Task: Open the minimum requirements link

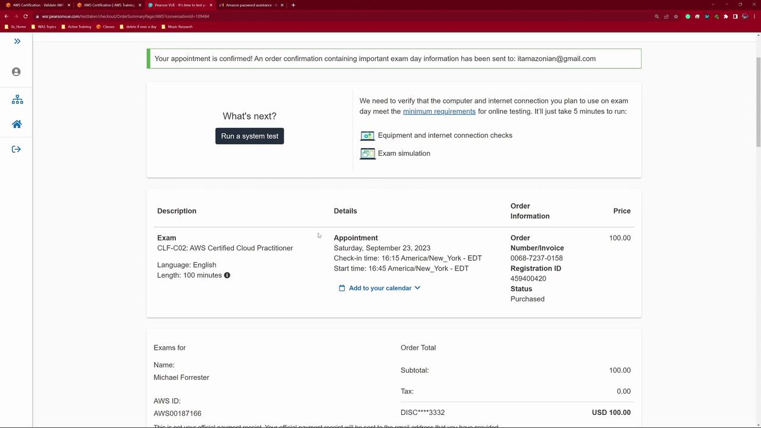Action: pyautogui.click(x=439, y=111)
